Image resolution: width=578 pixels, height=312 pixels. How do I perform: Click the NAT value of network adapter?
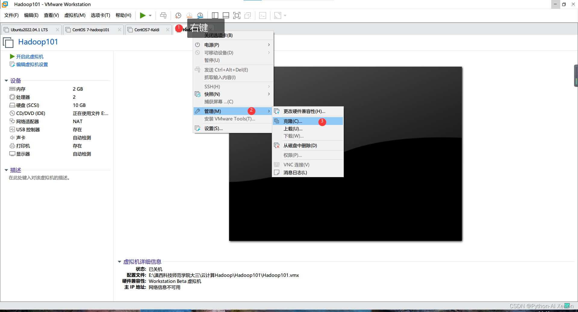point(77,121)
